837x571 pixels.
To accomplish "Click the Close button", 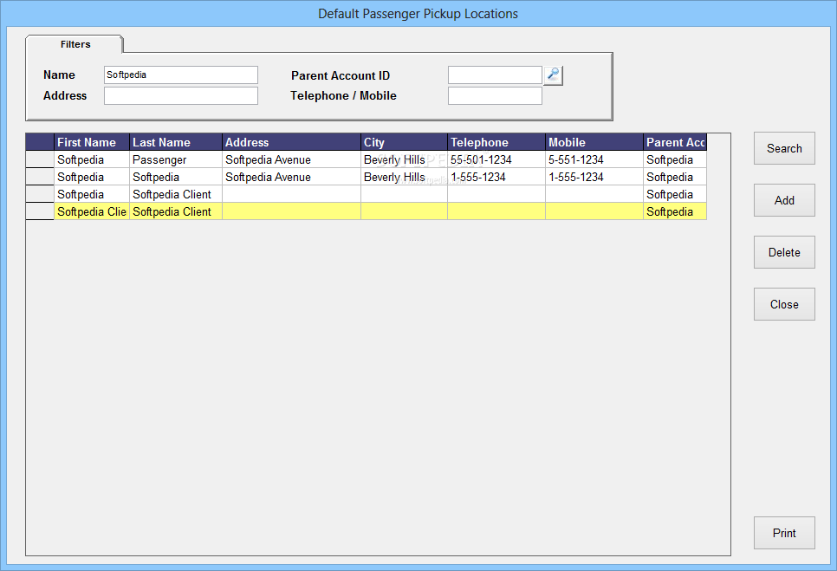I will pyautogui.click(x=784, y=304).
